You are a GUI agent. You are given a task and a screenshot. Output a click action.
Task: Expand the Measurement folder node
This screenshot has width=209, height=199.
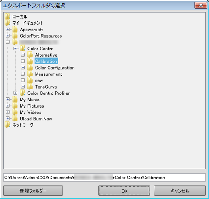click(x=23, y=74)
